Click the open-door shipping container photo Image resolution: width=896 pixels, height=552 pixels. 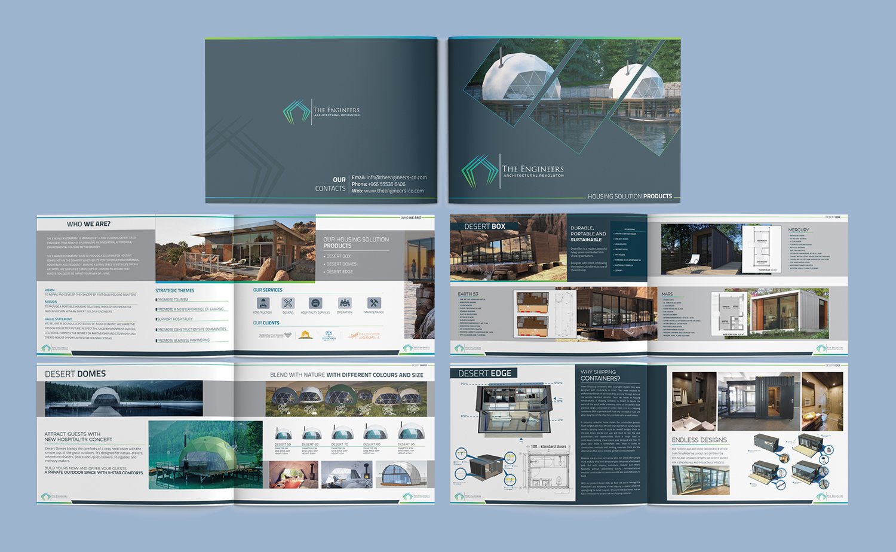[759, 401]
